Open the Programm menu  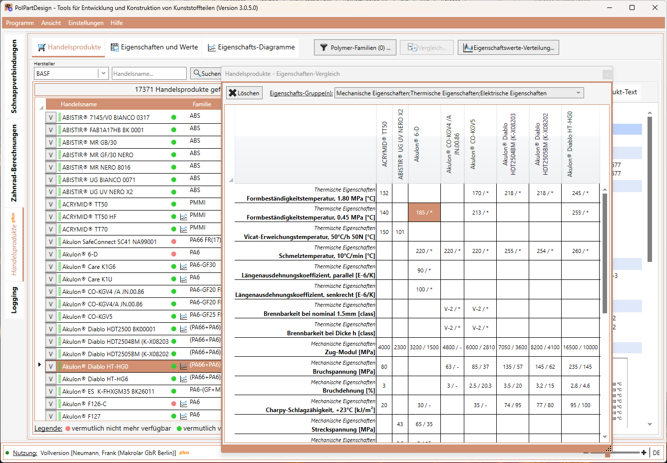pos(20,23)
